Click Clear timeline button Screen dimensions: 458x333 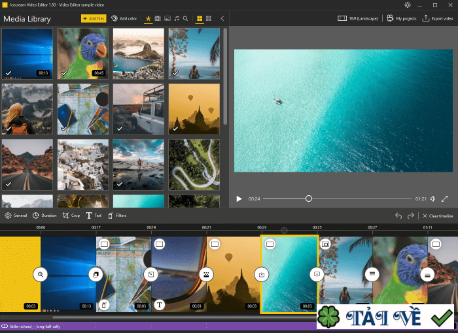[437, 215]
